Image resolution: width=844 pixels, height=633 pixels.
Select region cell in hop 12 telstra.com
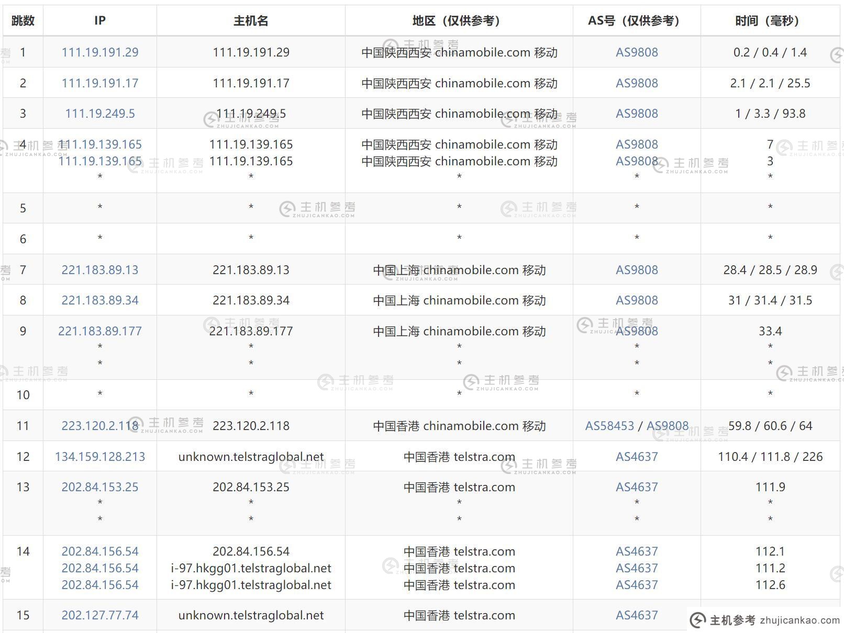459,457
